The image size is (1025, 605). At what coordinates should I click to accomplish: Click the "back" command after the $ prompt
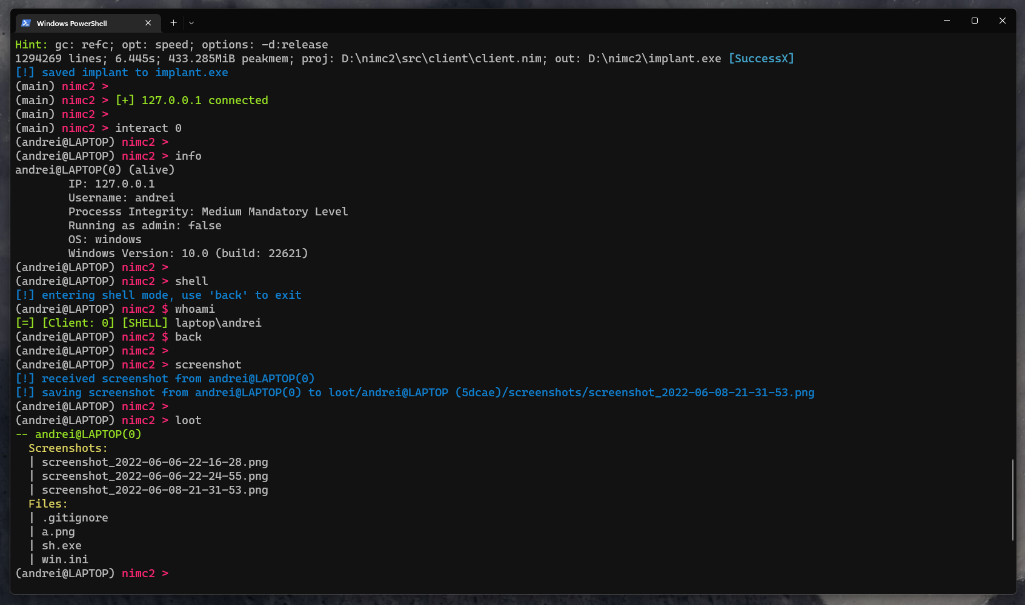coord(188,337)
